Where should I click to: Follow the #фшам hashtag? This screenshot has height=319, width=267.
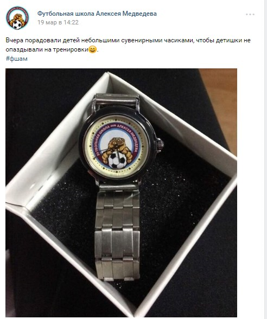click(x=16, y=59)
